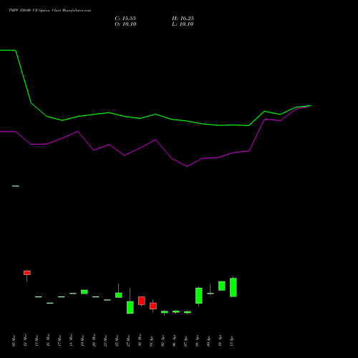The image size is (358, 358).
Task: Click the 18 Mar date label
Action: (x=71, y=341)
